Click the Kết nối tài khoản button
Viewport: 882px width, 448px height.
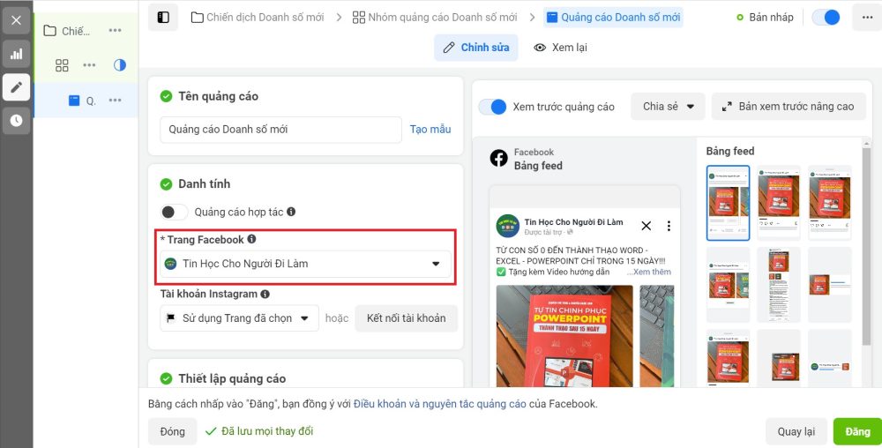click(406, 318)
